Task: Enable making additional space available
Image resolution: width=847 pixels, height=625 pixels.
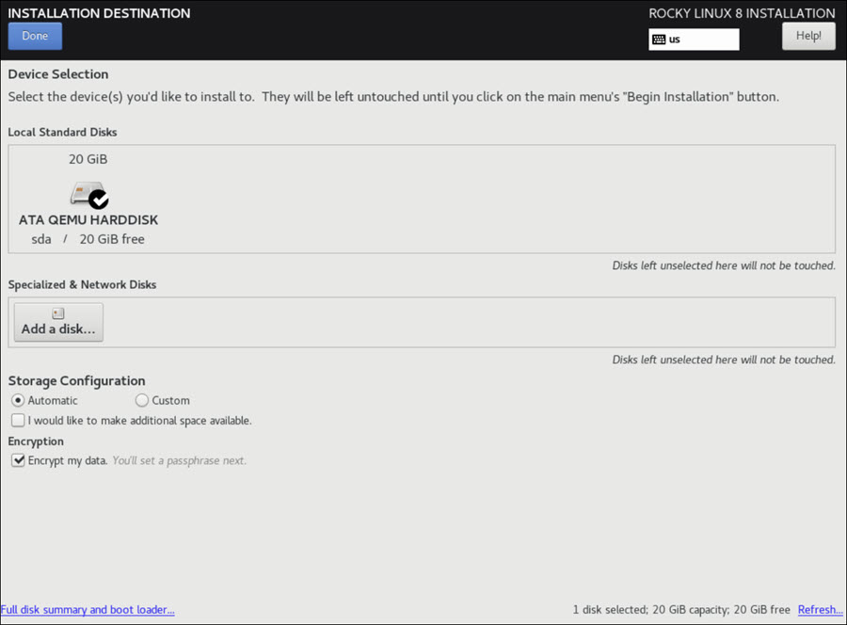Action: (17, 420)
